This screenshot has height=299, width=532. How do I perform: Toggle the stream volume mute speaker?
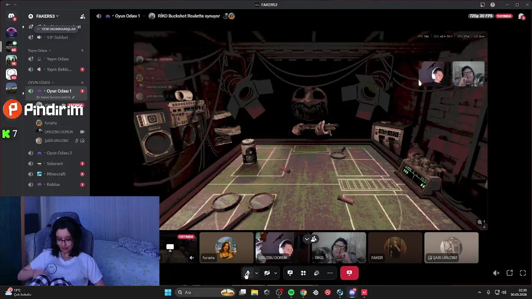[496, 273]
